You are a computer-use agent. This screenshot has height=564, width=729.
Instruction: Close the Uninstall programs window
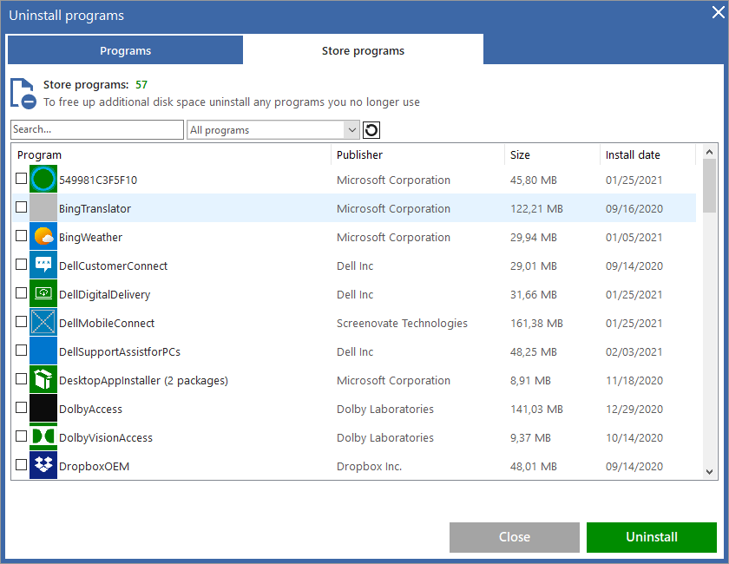(x=718, y=12)
